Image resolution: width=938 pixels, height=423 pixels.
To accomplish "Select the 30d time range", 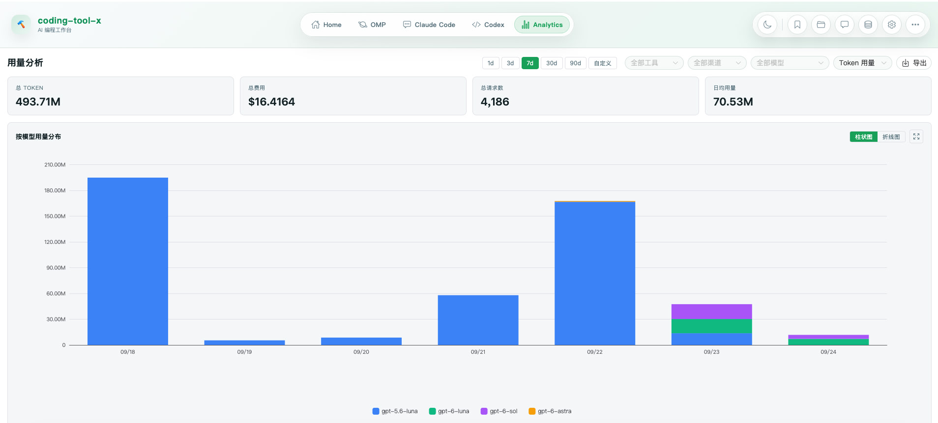I will [x=552, y=63].
